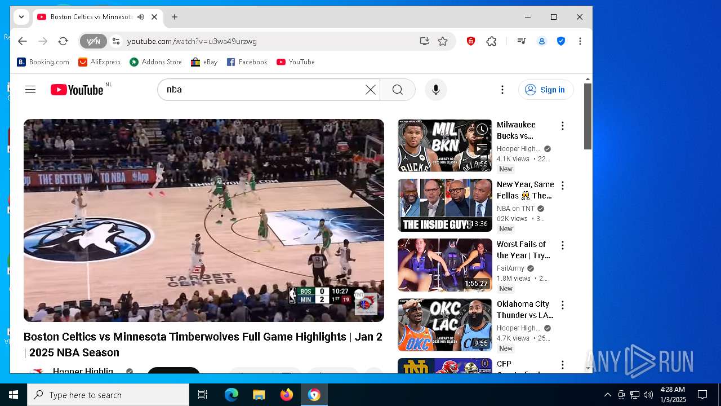Screen dimensions: 721x406
Task: View site information icon
Action: (x=116, y=41)
